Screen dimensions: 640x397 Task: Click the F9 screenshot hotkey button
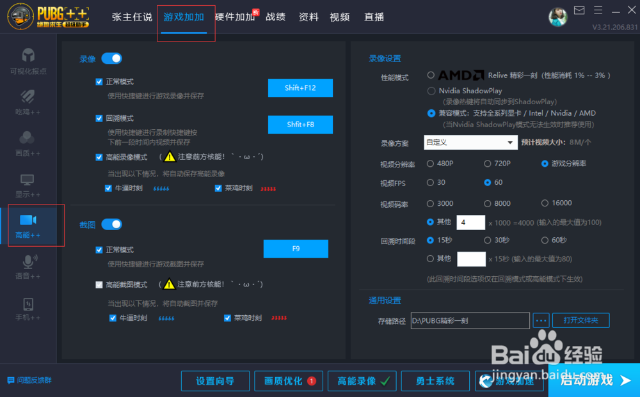[x=296, y=249]
